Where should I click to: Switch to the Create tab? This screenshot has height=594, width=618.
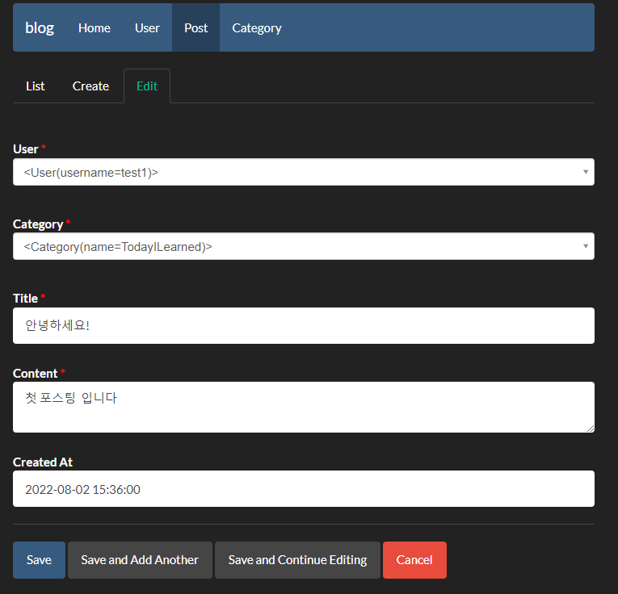pyautogui.click(x=90, y=86)
